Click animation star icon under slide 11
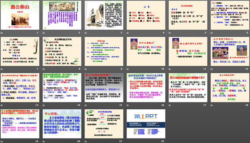Screen dimensions: 250x143 coord(170,69)
